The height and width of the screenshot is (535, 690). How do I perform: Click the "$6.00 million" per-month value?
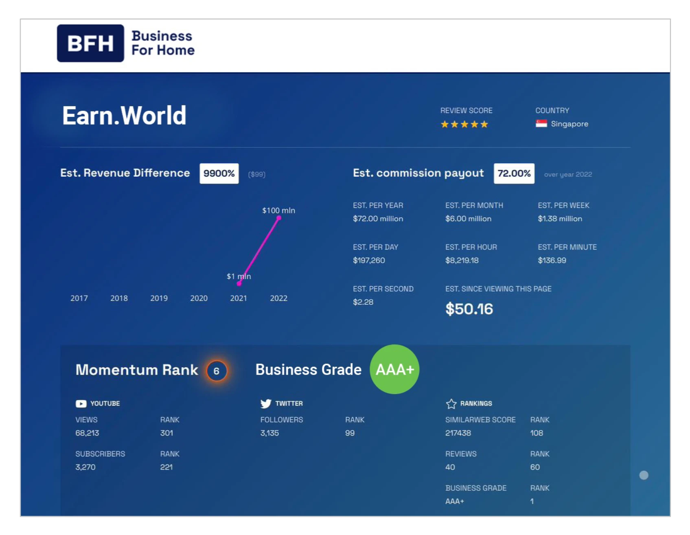(x=468, y=219)
